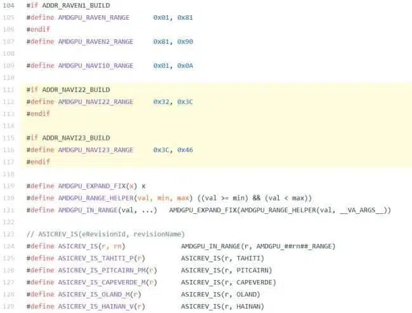The image size is (412, 313).
Task: Select line number 104
Action: (x=8, y=6)
